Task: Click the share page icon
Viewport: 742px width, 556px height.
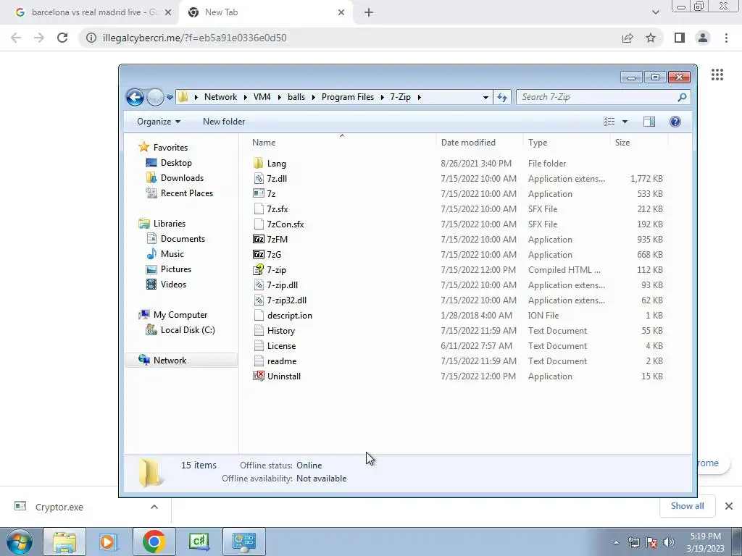Action: coord(628,38)
